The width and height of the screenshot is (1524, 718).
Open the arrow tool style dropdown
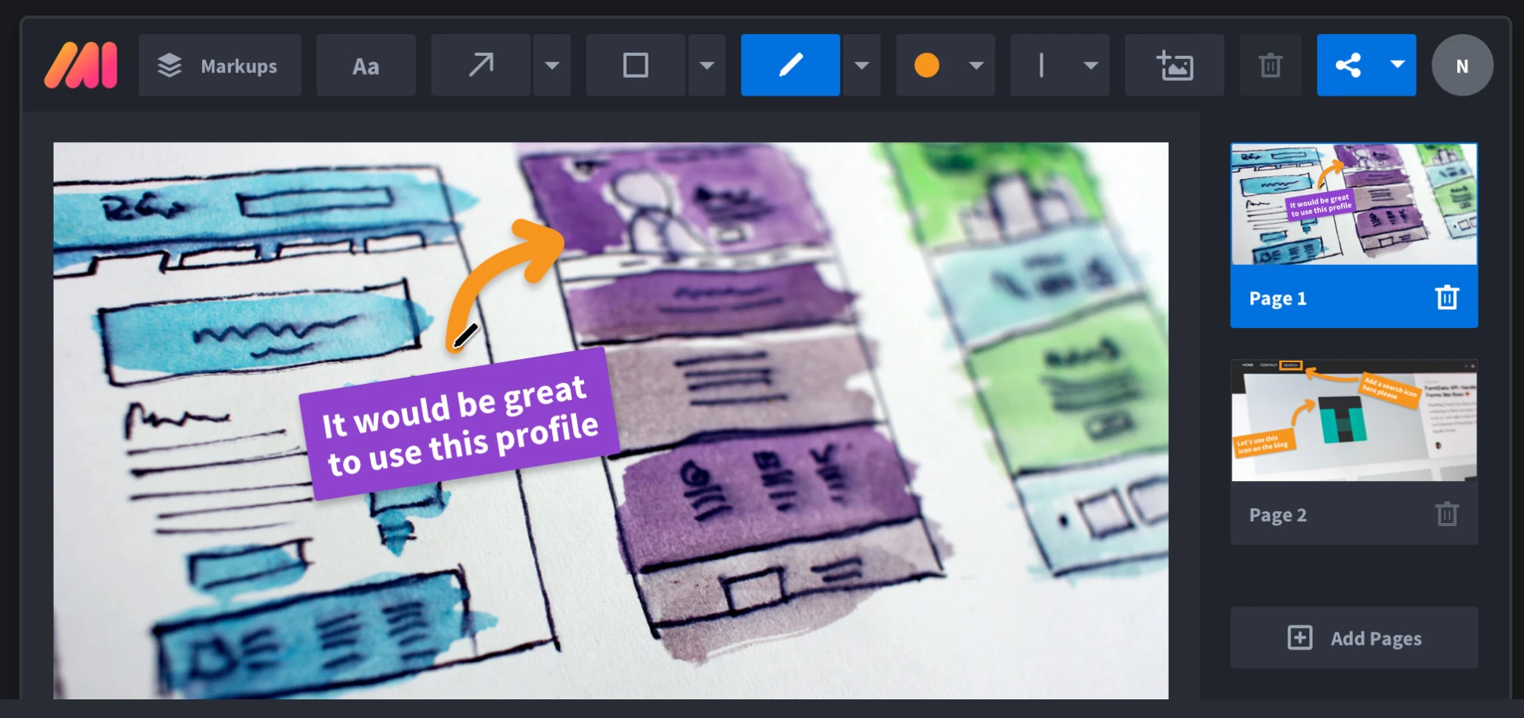[552, 65]
